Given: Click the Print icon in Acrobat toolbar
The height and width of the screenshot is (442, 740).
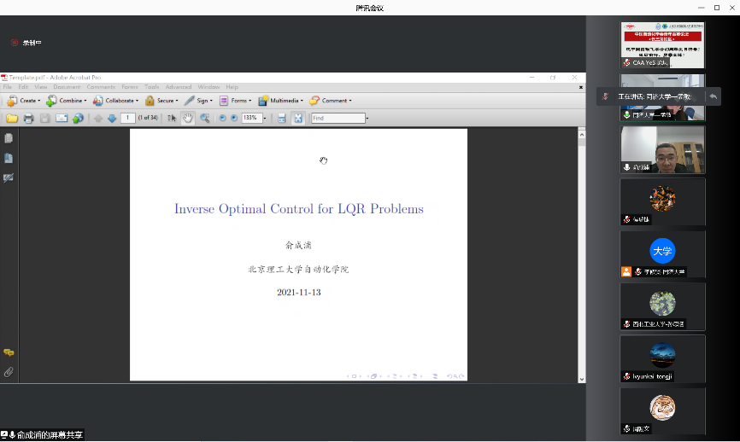Looking at the screenshot, I should tap(28, 118).
